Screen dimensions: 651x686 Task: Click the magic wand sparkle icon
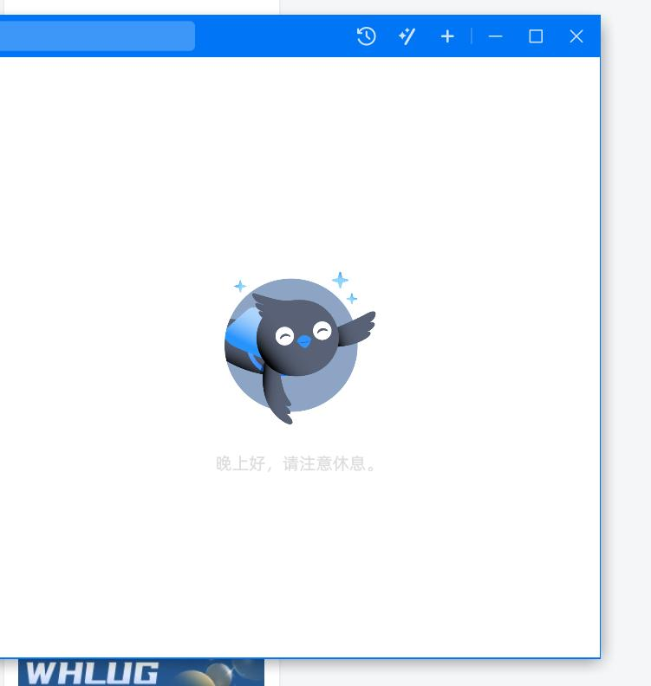(x=407, y=36)
